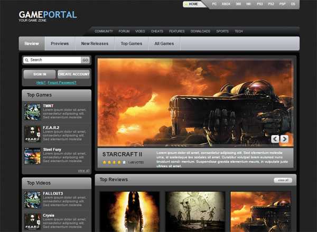
Task: Open the third Top Reviews Starcraft image
Action: [261, 211]
